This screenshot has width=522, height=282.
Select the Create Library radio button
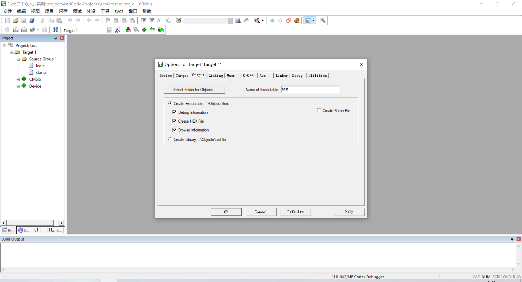pyautogui.click(x=170, y=139)
